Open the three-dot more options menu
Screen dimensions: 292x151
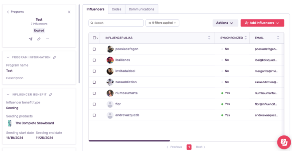click(47, 39)
